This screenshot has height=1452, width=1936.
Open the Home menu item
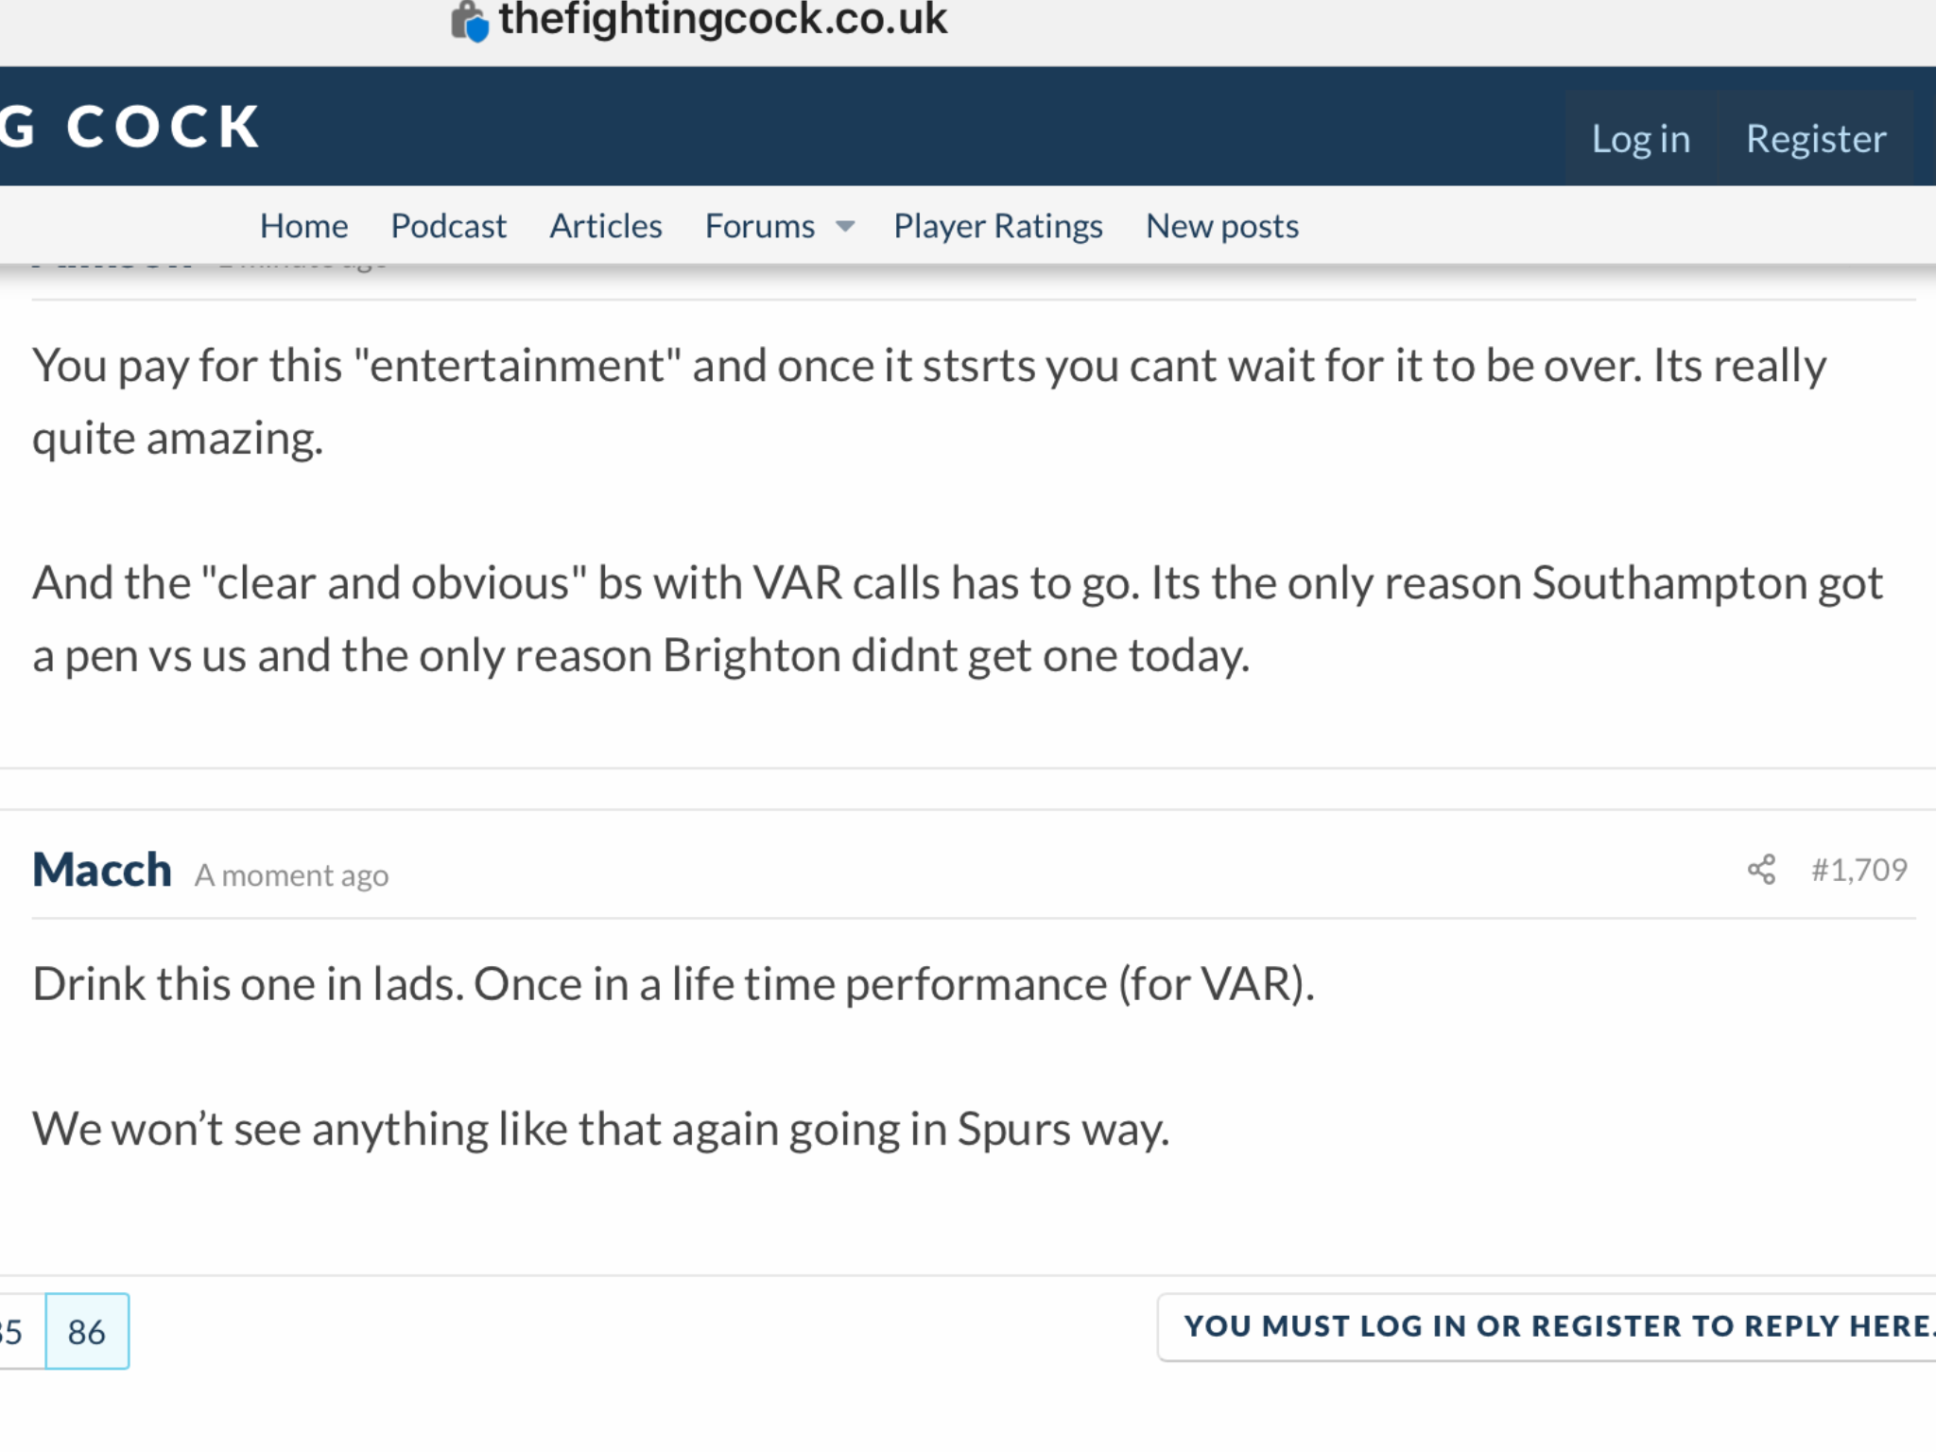click(x=303, y=226)
